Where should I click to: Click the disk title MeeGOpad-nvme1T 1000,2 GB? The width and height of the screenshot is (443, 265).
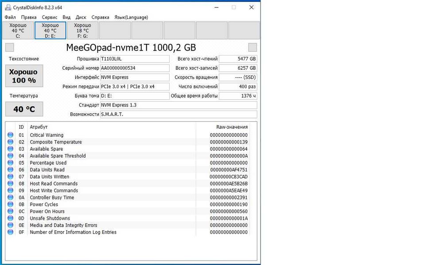tap(131, 47)
